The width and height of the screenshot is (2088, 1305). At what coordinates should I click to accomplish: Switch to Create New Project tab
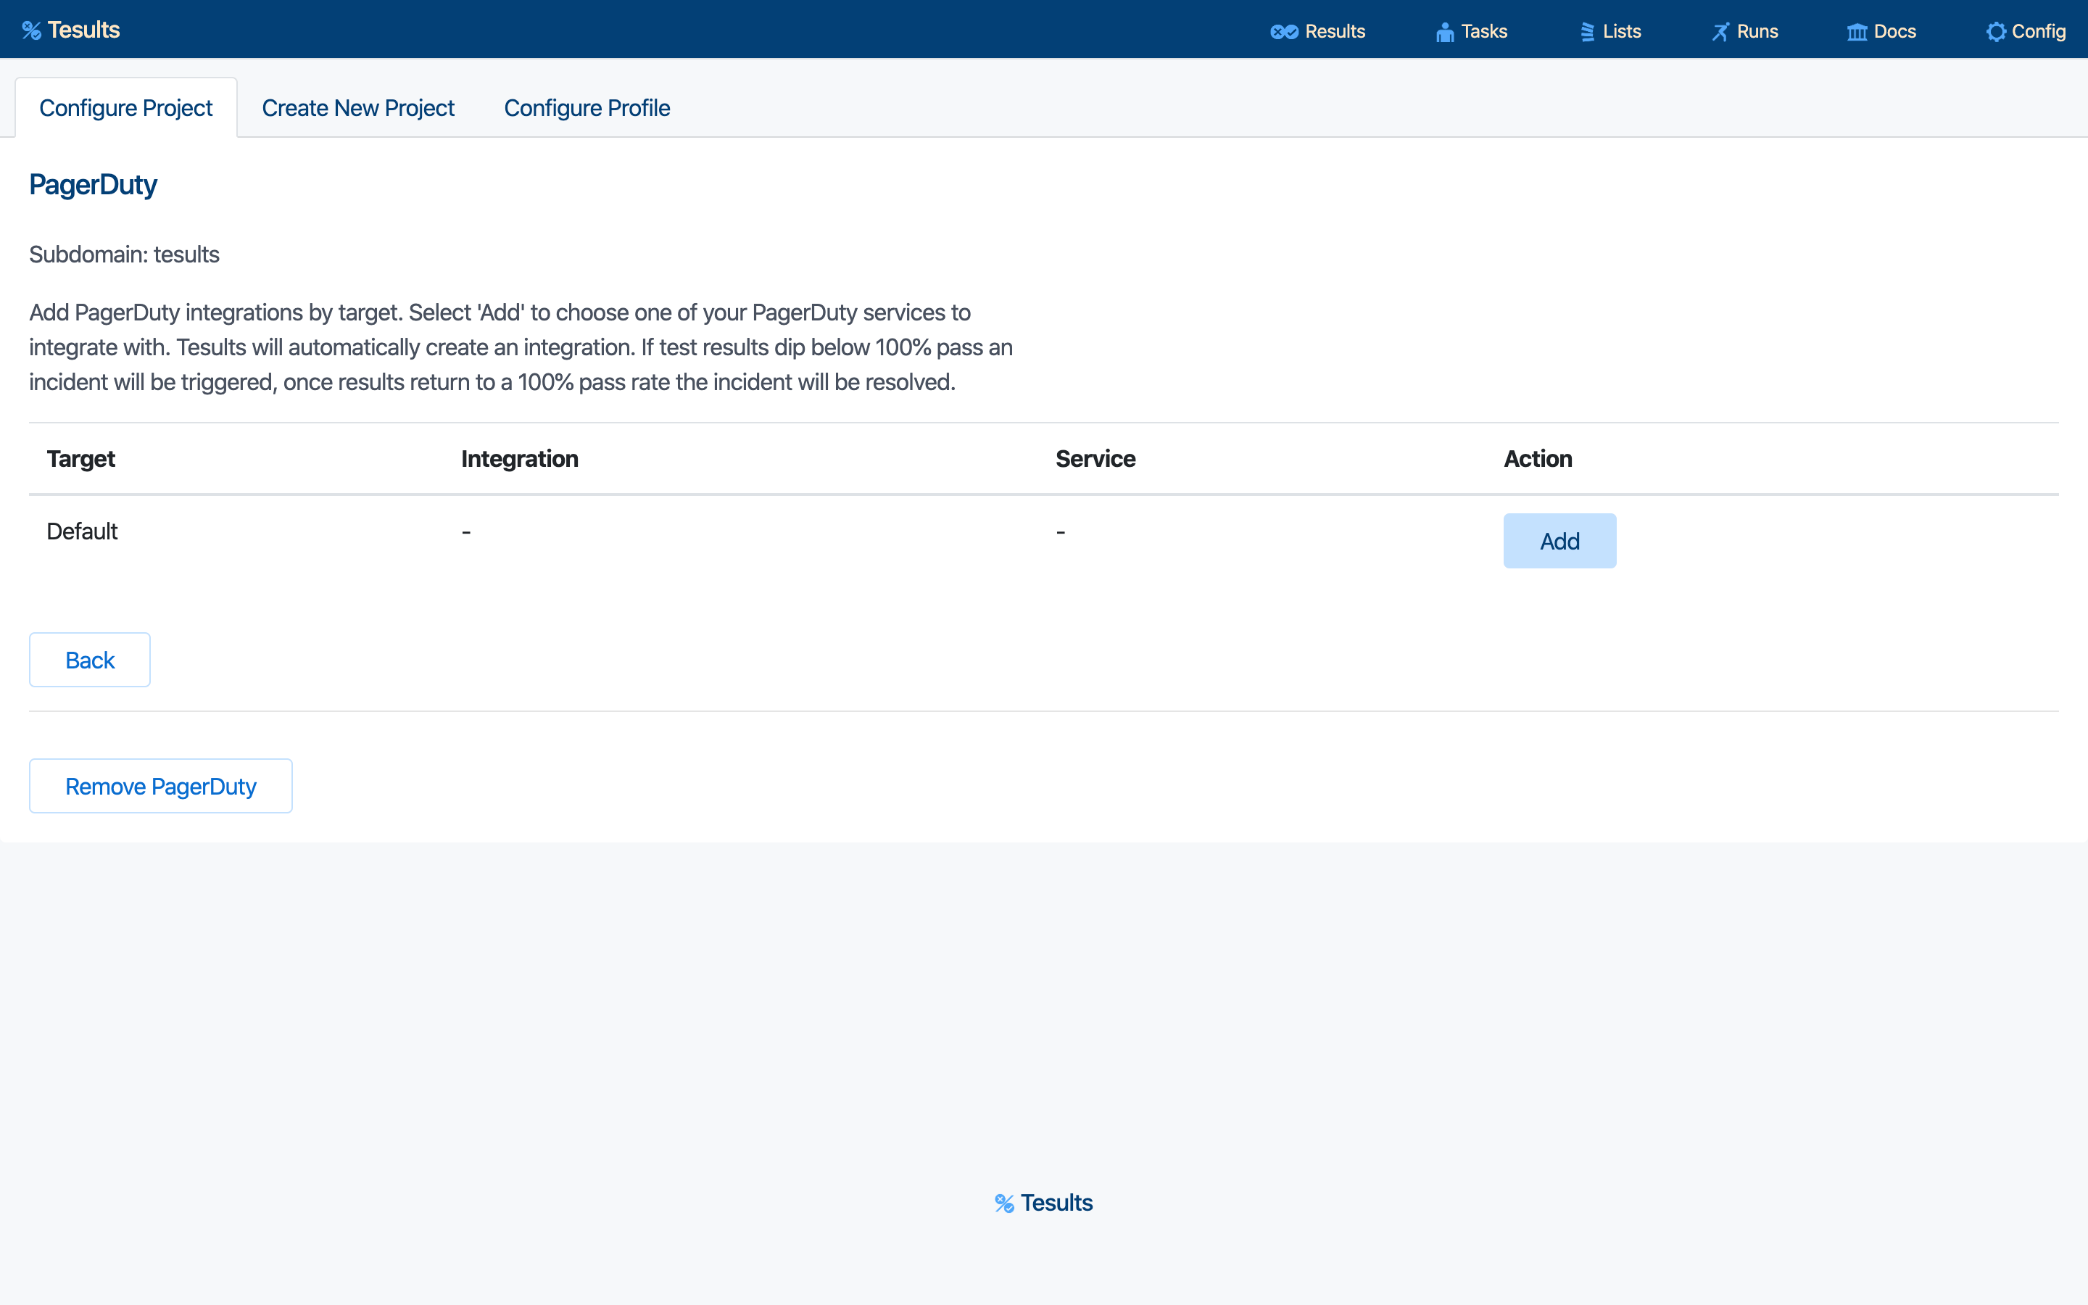(358, 108)
